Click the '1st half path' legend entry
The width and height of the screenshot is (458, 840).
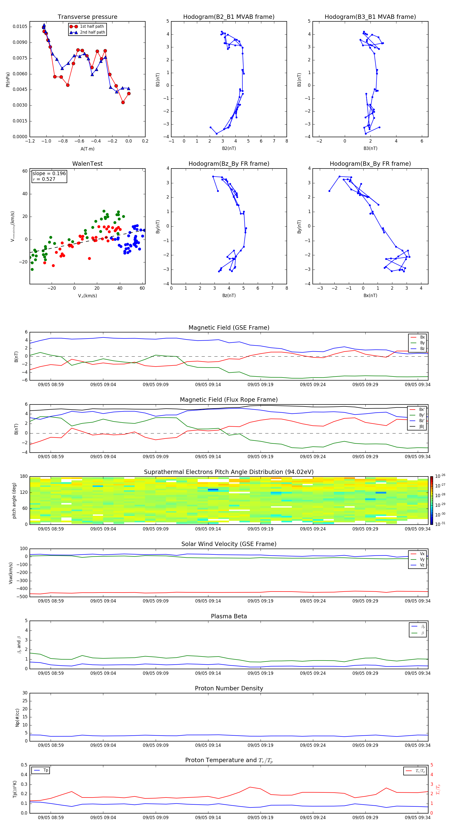click(87, 26)
